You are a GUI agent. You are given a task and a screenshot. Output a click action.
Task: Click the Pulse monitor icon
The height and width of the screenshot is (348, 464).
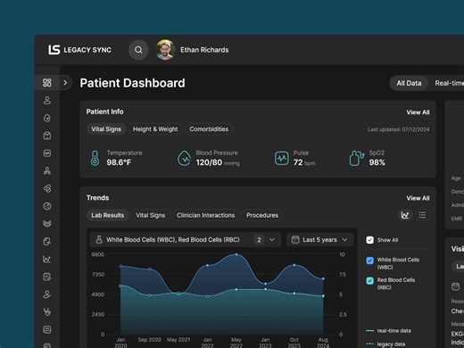[281, 158]
